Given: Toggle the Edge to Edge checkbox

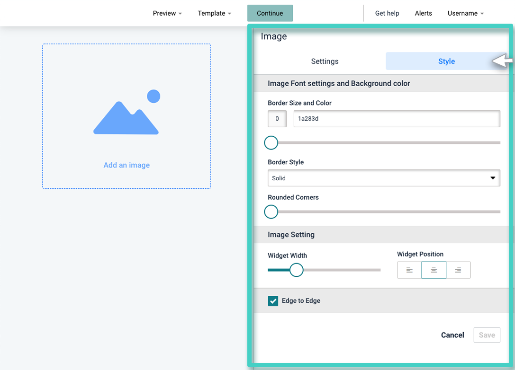Looking at the screenshot, I should click(x=273, y=301).
